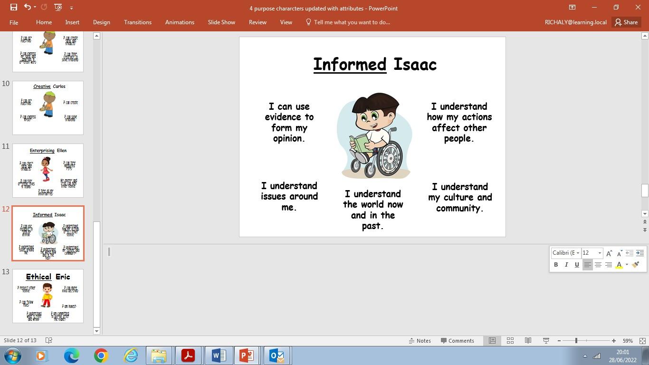Select the Slide Show tab
The height and width of the screenshot is (365, 649).
pos(221,22)
